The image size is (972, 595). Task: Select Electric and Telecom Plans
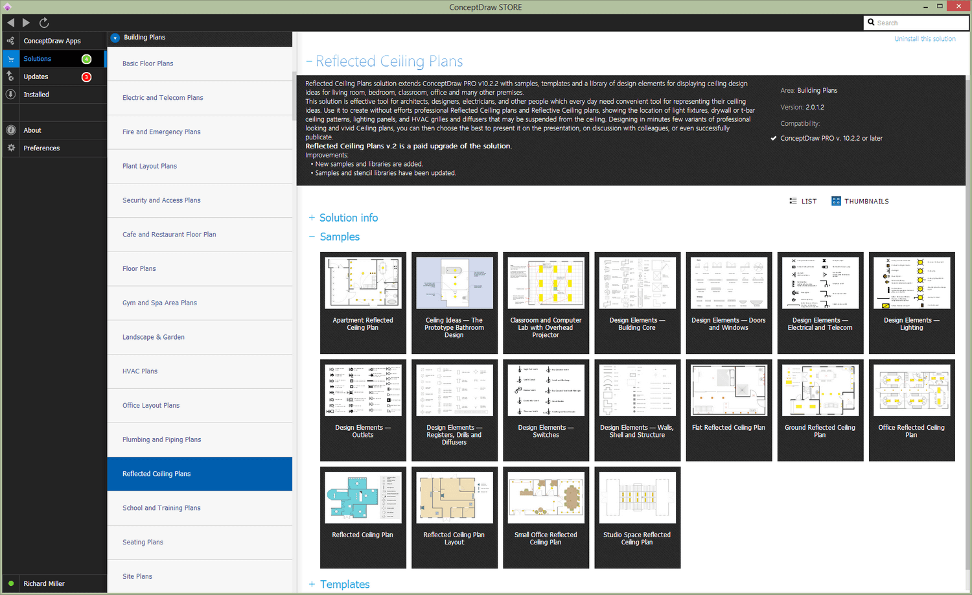(x=200, y=98)
